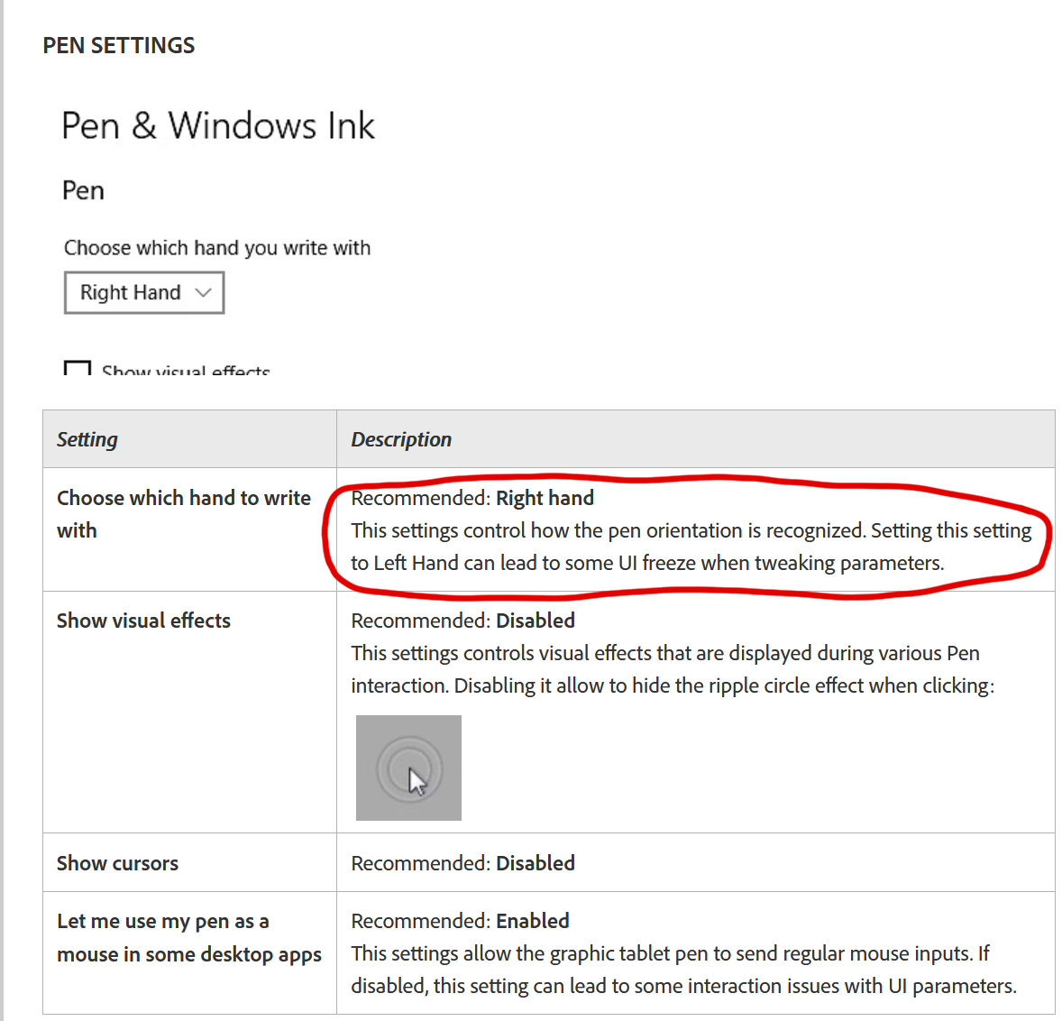The width and height of the screenshot is (1062, 1021).
Task: Click the Setting column header
Action: pyautogui.click(x=87, y=439)
